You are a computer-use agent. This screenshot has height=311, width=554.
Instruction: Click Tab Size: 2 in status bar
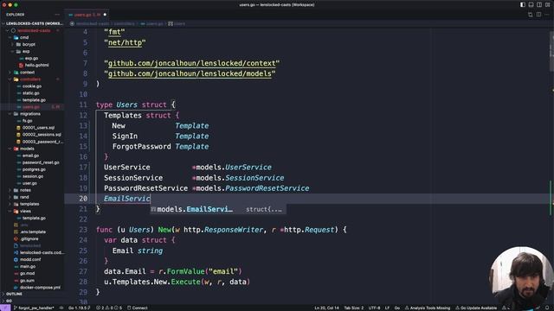pyautogui.click(x=354, y=308)
